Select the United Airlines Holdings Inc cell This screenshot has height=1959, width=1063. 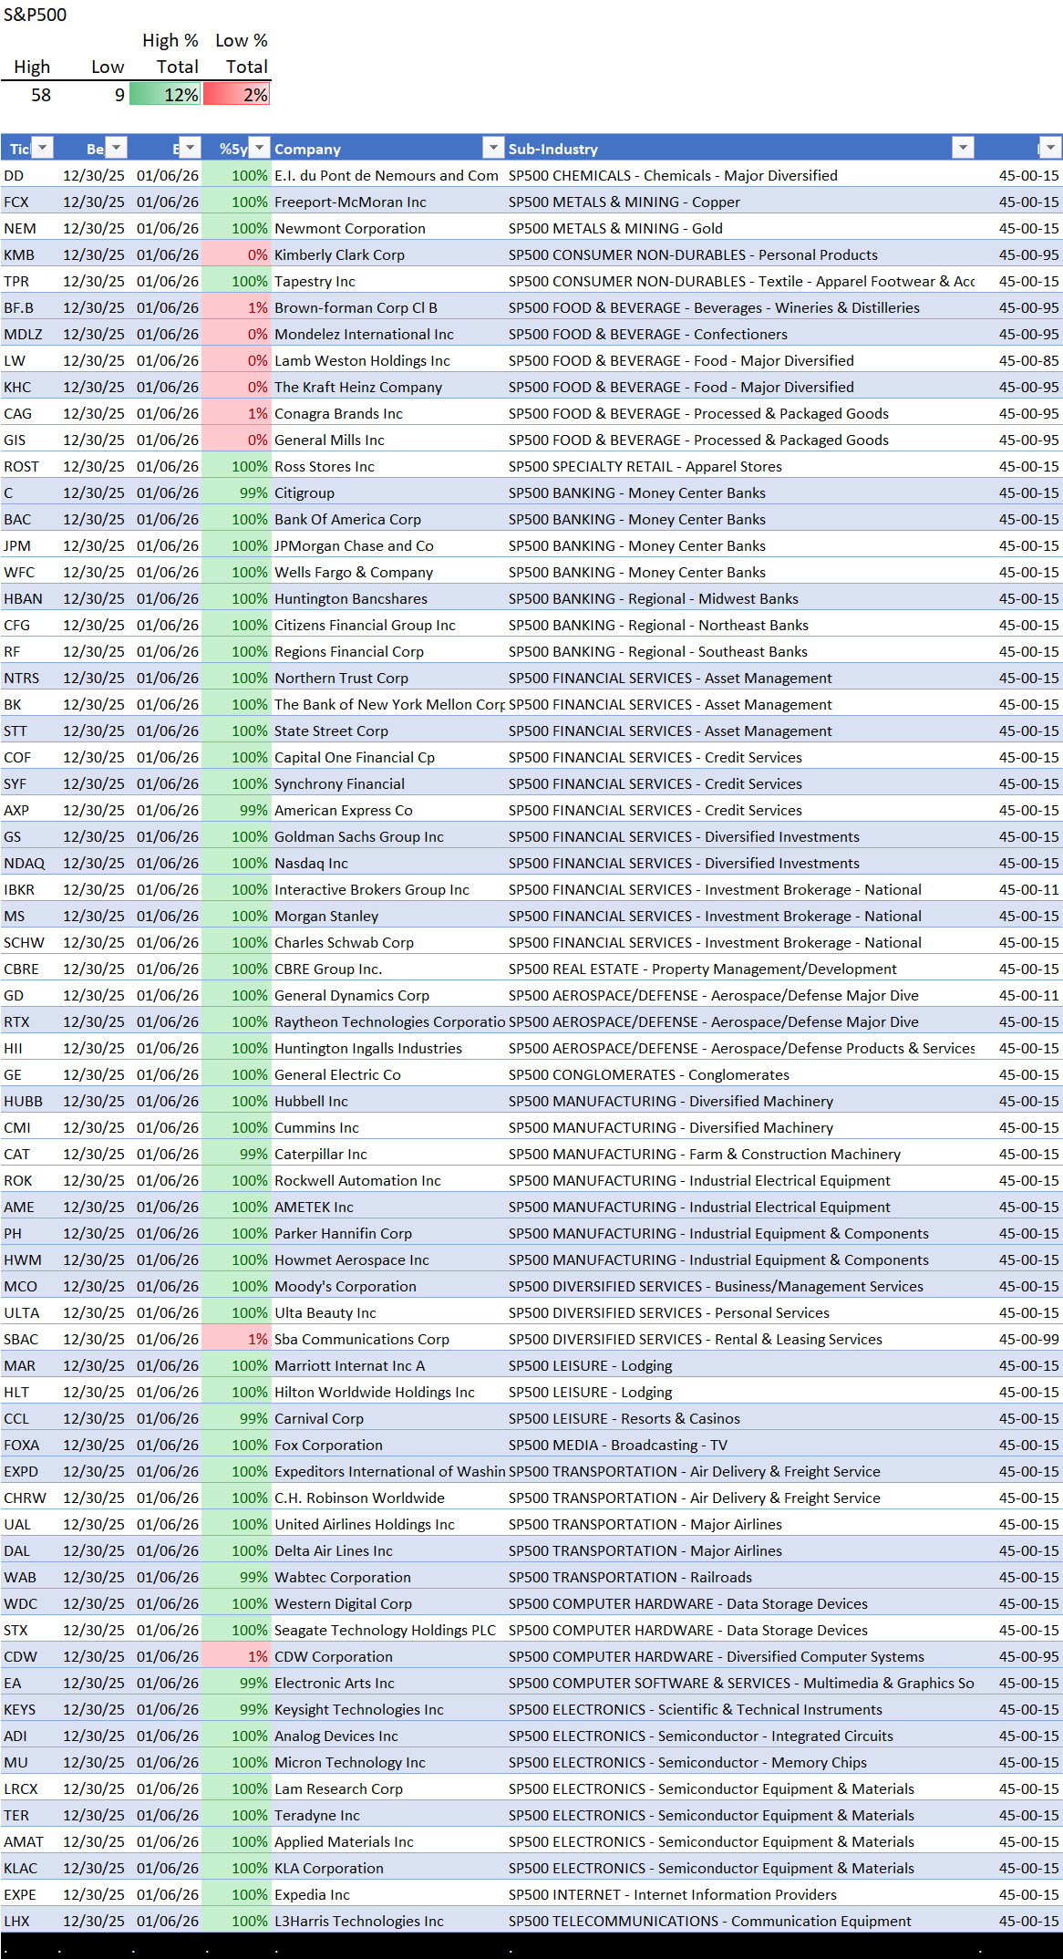pyautogui.click(x=388, y=1524)
